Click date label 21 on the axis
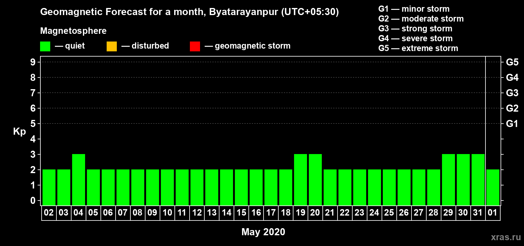 pyautogui.click(x=330, y=213)
